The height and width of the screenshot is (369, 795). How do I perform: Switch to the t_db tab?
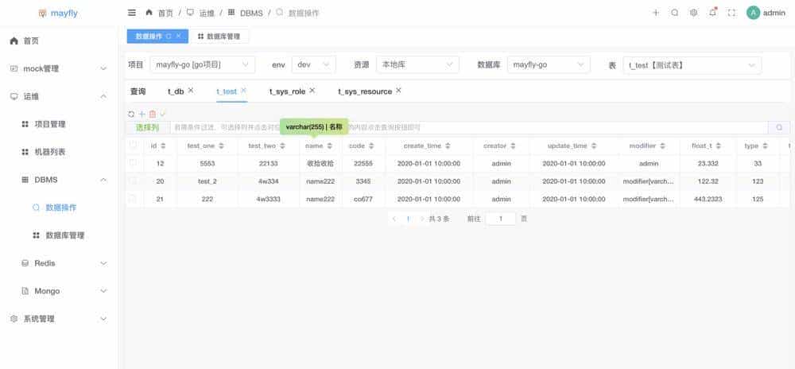click(x=176, y=91)
